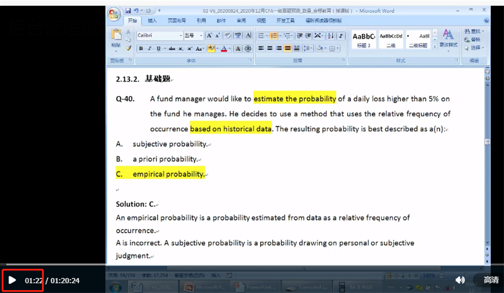Open the phonetic guide 變 icon
This screenshot has width=504, height=293.
click(238, 35)
